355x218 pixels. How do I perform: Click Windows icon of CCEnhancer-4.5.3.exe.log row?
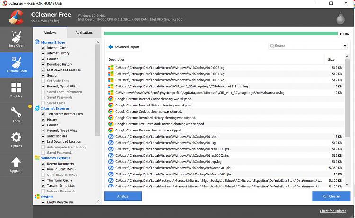111,86
